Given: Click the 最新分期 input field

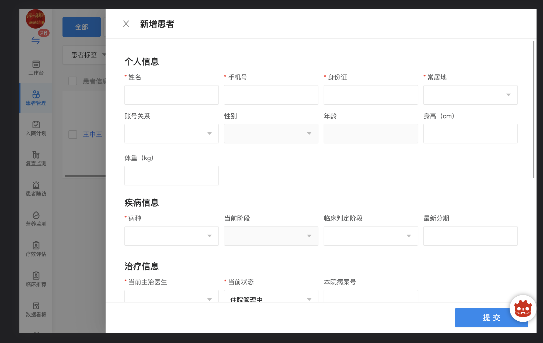Looking at the screenshot, I should [471, 236].
